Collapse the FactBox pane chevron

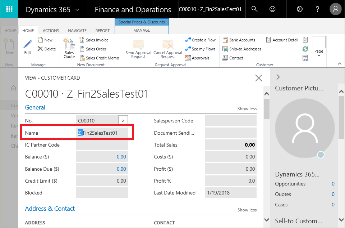coord(278,77)
